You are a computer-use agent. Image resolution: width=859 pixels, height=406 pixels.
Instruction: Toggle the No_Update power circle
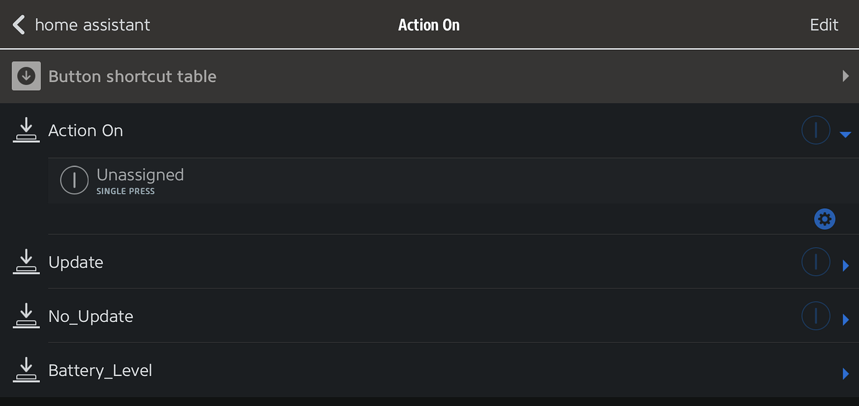(x=815, y=316)
